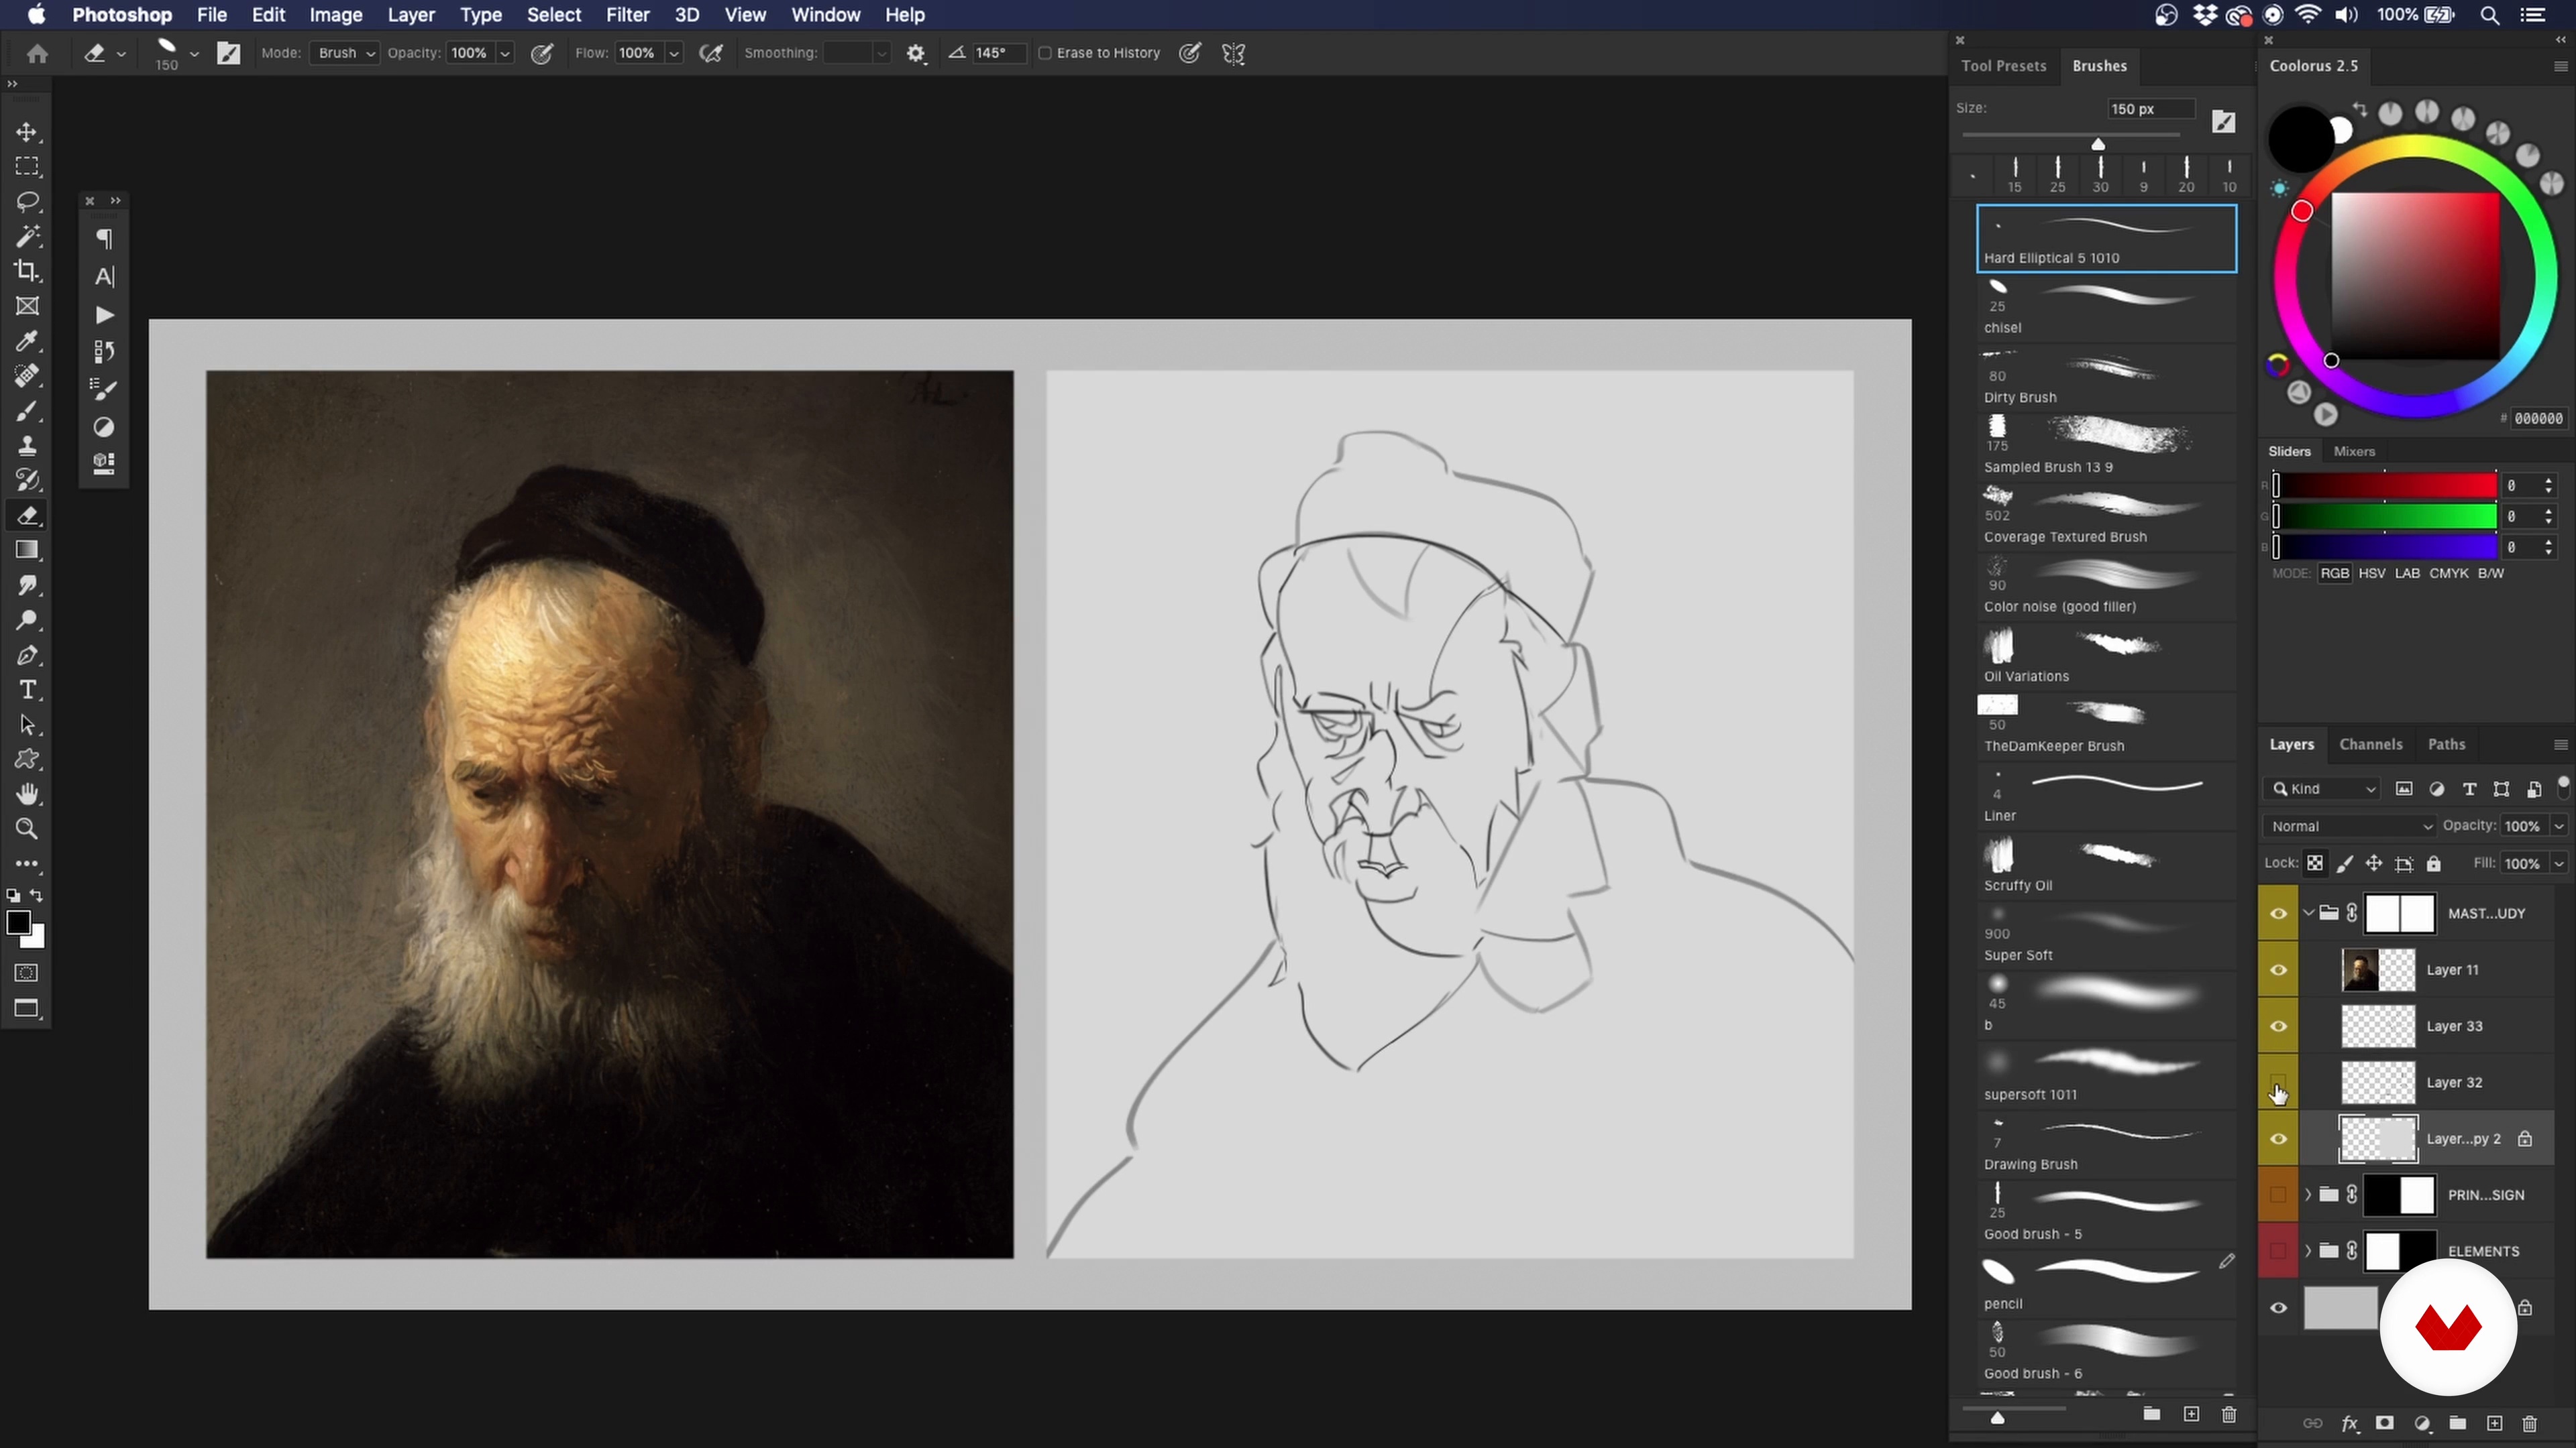Toggle pressure for opacity icon
Viewport: 2576px width, 1448px height.
(x=542, y=54)
